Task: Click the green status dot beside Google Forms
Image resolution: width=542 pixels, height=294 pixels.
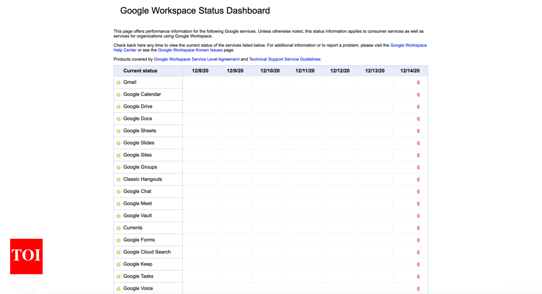Action: [x=119, y=240]
